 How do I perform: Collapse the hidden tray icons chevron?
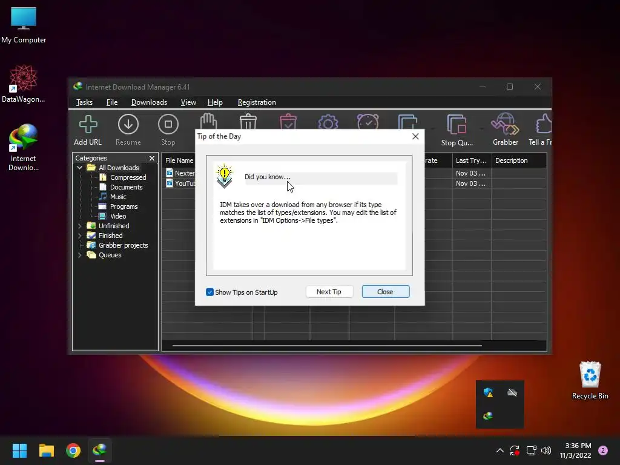coord(500,450)
